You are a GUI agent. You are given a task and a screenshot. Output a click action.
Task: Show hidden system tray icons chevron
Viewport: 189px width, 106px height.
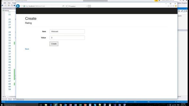pyautogui.click(x=168, y=105)
